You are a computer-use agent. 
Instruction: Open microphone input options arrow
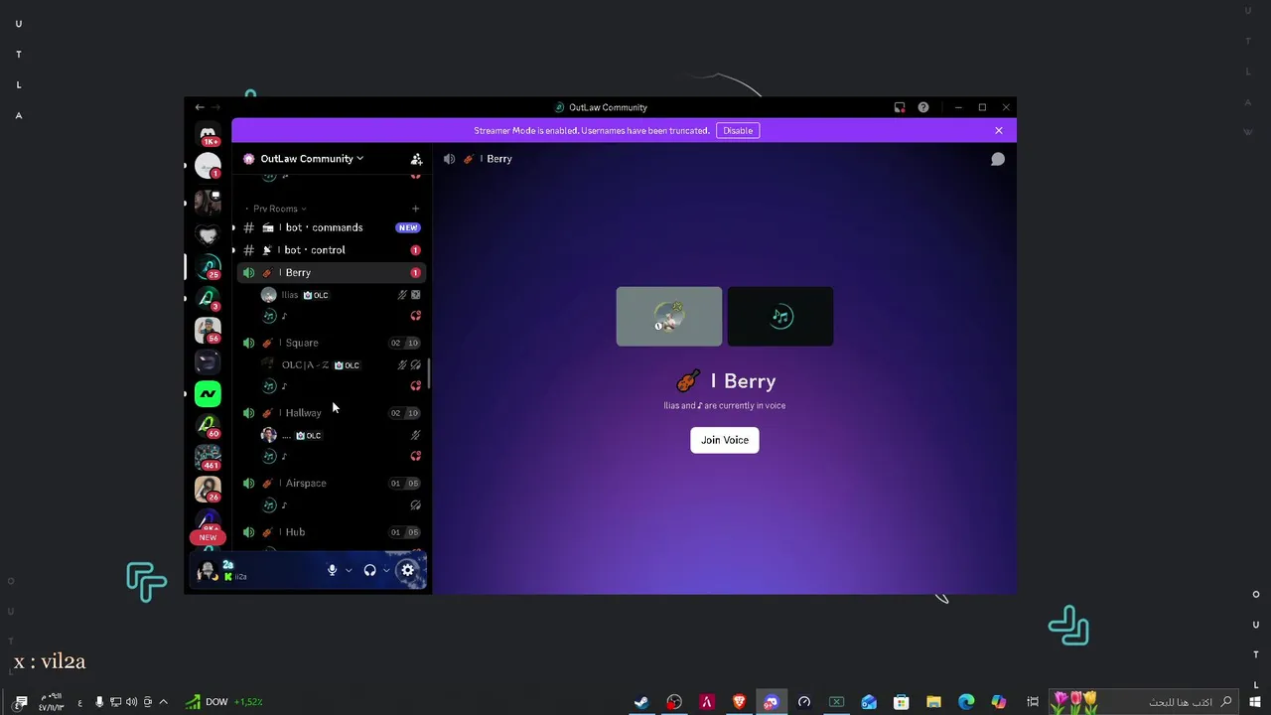[x=349, y=570]
